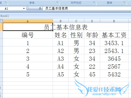Select column C header
Image resolution: width=131 pixels, height=98 pixels.
[76, 21]
